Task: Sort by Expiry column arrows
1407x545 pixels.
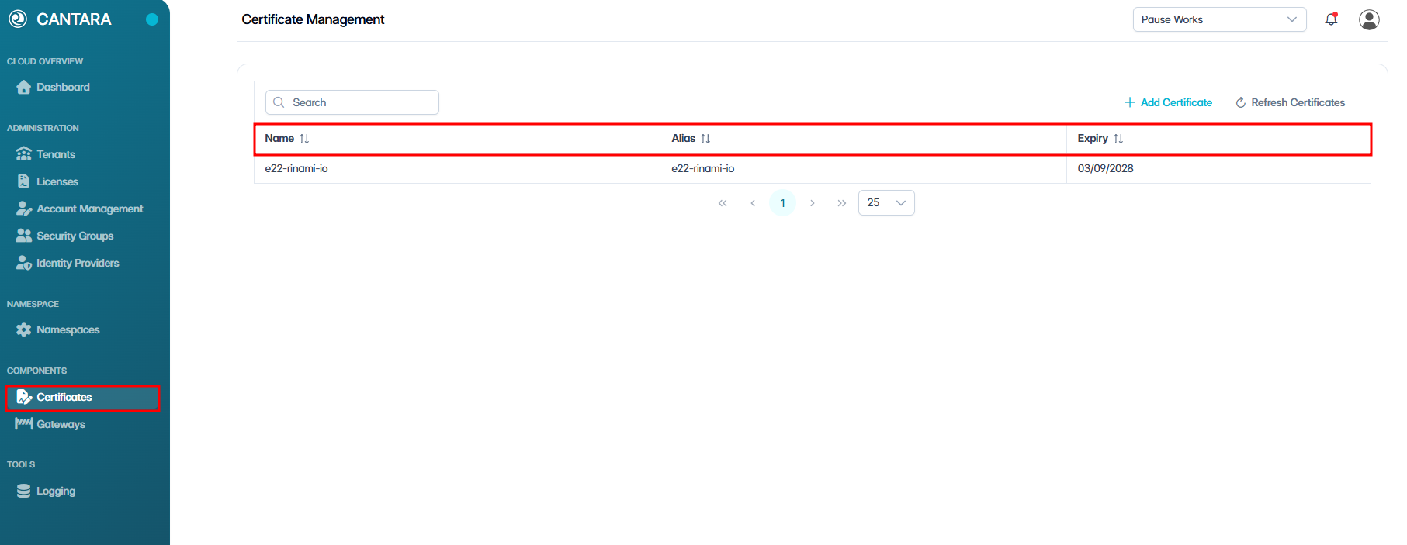Action: [x=1118, y=139]
